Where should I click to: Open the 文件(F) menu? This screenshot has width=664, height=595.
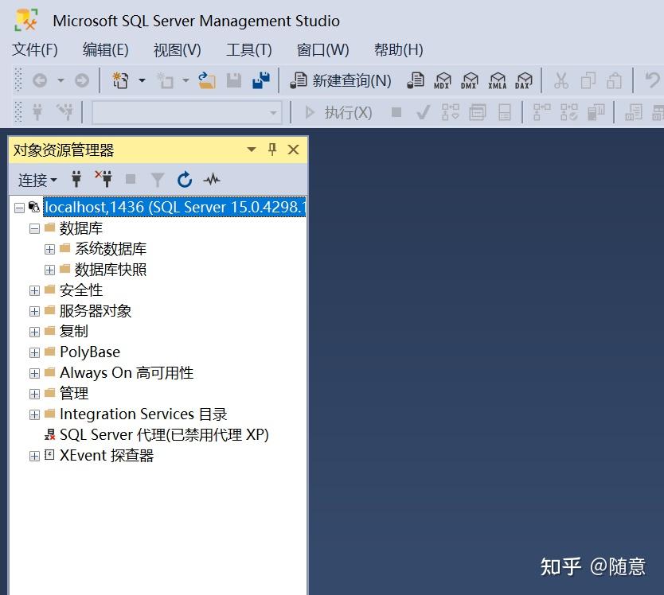(x=35, y=50)
